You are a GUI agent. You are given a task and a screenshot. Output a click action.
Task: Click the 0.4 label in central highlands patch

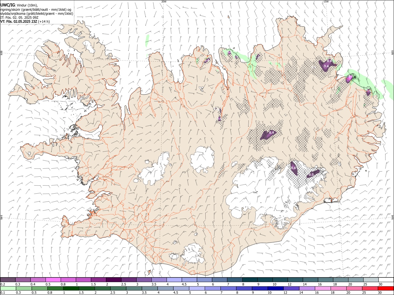click(x=271, y=132)
